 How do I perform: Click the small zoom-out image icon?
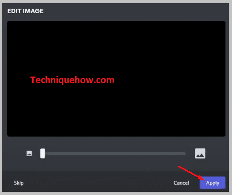click(x=29, y=153)
